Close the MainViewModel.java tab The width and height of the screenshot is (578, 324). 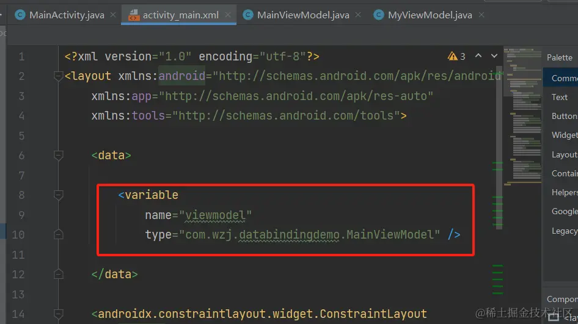[x=358, y=15]
